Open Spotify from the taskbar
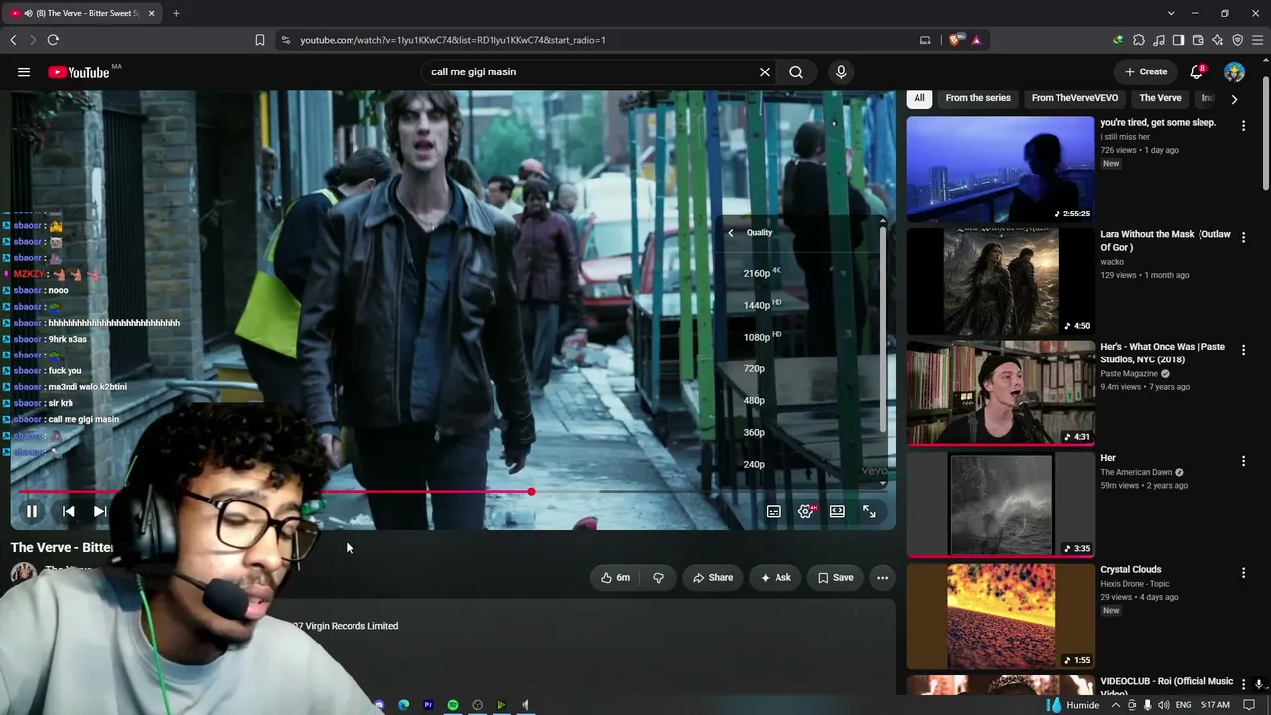 tap(453, 705)
